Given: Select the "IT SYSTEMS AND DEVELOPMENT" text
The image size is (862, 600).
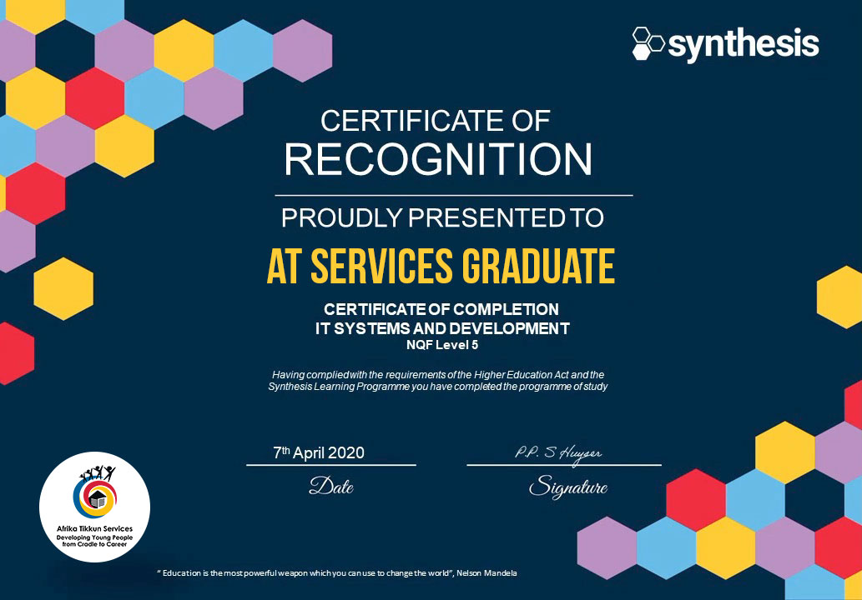Looking at the screenshot, I should tap(442, 328).
